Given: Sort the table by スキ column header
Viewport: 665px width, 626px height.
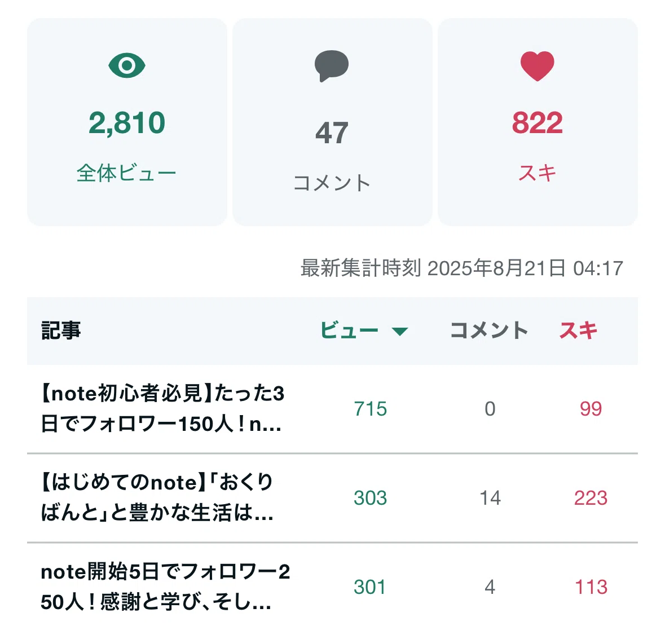Looking at the screenshot, I should point(579,330).
